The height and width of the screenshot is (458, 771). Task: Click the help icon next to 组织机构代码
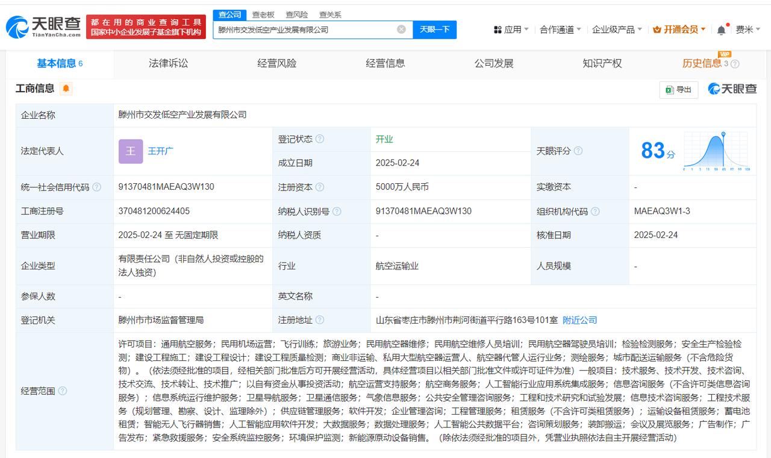[595, 212]
